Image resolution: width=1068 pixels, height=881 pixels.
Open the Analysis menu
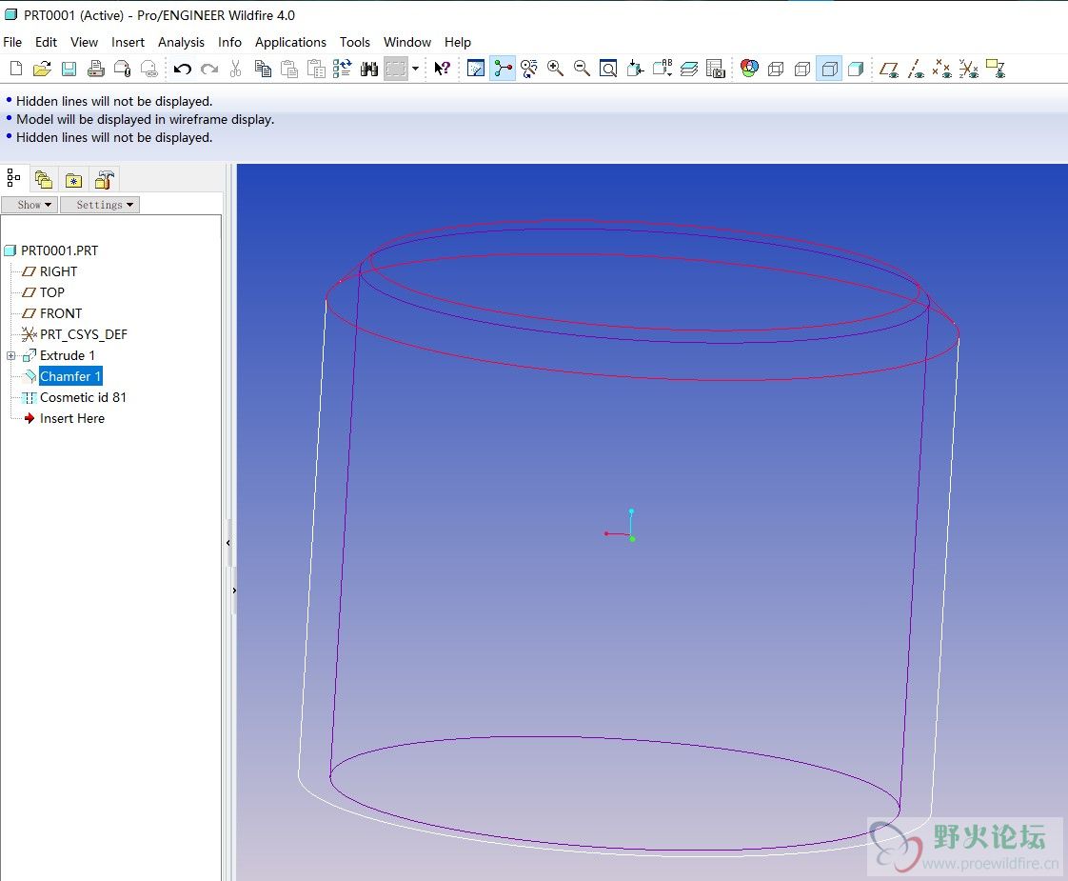[x=181, y=42]
